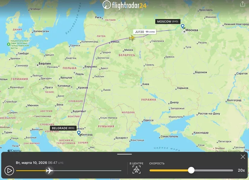Open the JU130 flight label
Image resolution: width=249 pixels, height=180 pixels.
click(145, 32)
